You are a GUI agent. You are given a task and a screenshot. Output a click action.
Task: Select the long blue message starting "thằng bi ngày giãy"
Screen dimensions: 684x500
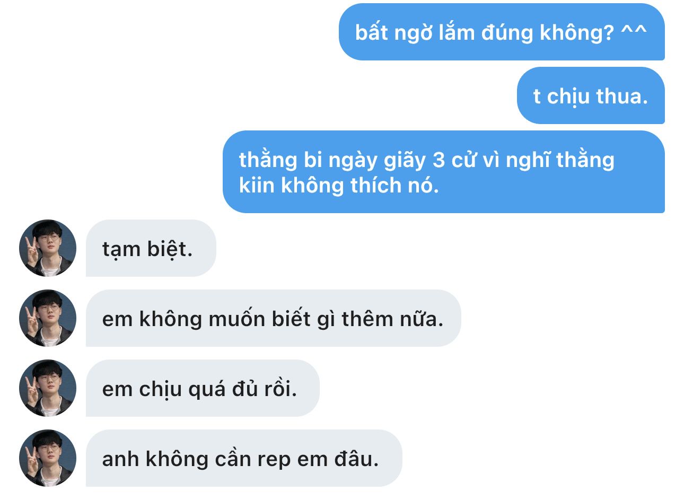coord(443,172)
